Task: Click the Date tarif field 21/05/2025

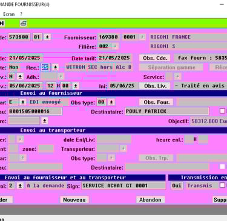Action: (114, 58)
